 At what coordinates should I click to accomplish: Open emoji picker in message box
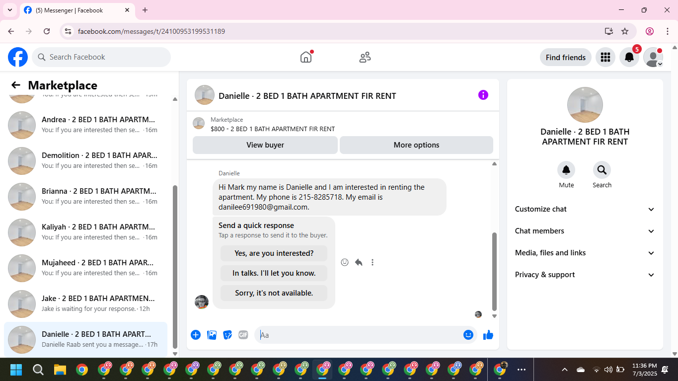[x=468, y=335]
